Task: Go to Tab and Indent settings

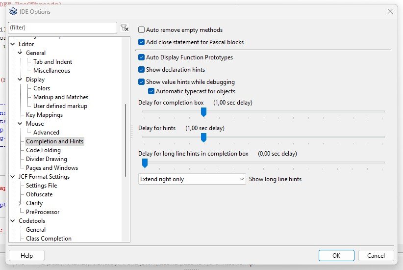Action: (52, 62)
